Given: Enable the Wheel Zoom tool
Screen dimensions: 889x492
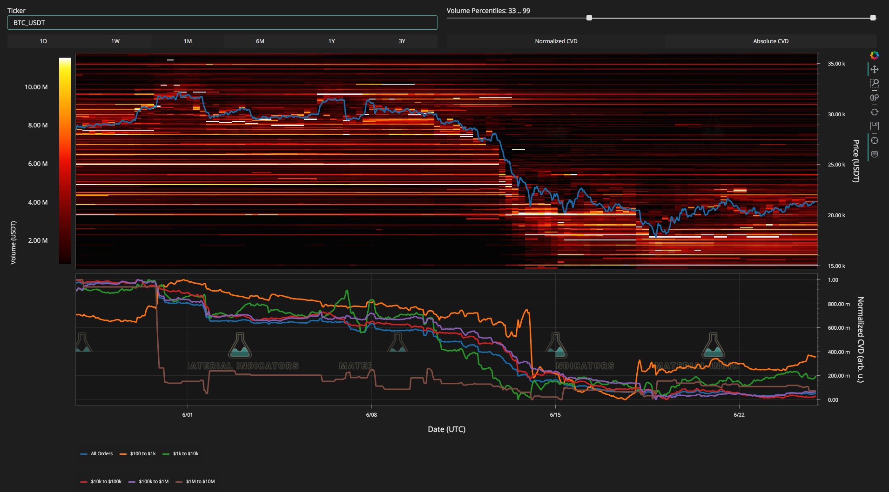Looking at the screenshot, I should (x=875, y=98).
